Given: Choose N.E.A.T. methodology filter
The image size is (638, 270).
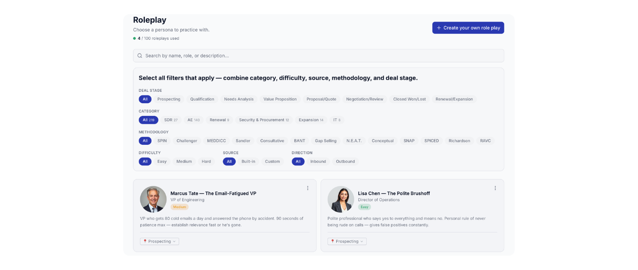Looking at the screenshot, I should 354,141.
